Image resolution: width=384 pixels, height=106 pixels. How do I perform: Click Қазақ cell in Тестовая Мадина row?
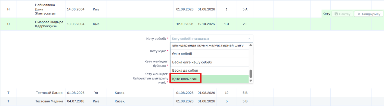coord(120,101)
